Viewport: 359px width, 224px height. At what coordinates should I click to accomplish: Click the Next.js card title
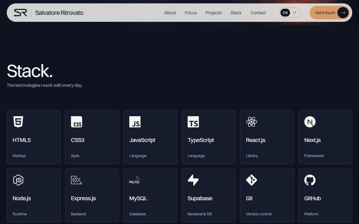312,140
